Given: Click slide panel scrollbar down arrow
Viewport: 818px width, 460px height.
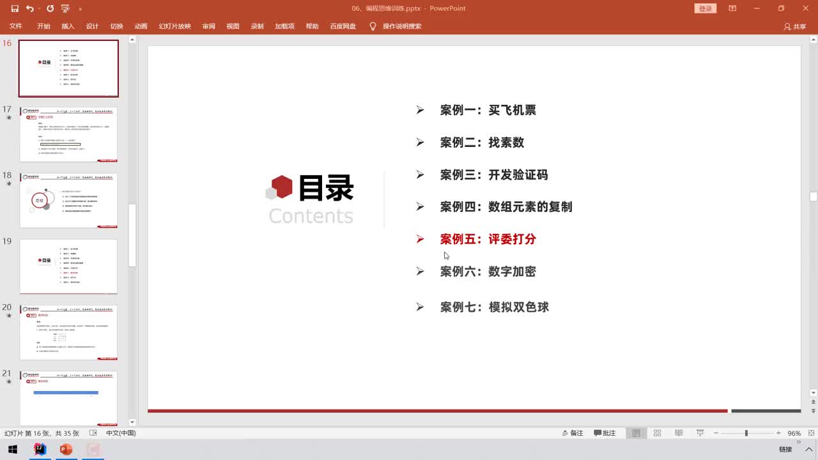Looking at the screenshot, I should click(x=132, y=422).
